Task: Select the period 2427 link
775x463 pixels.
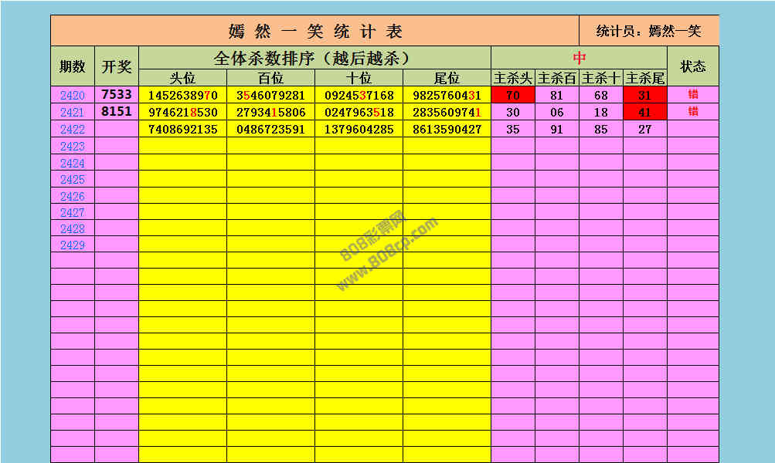Action: click(x=73, y=212)
